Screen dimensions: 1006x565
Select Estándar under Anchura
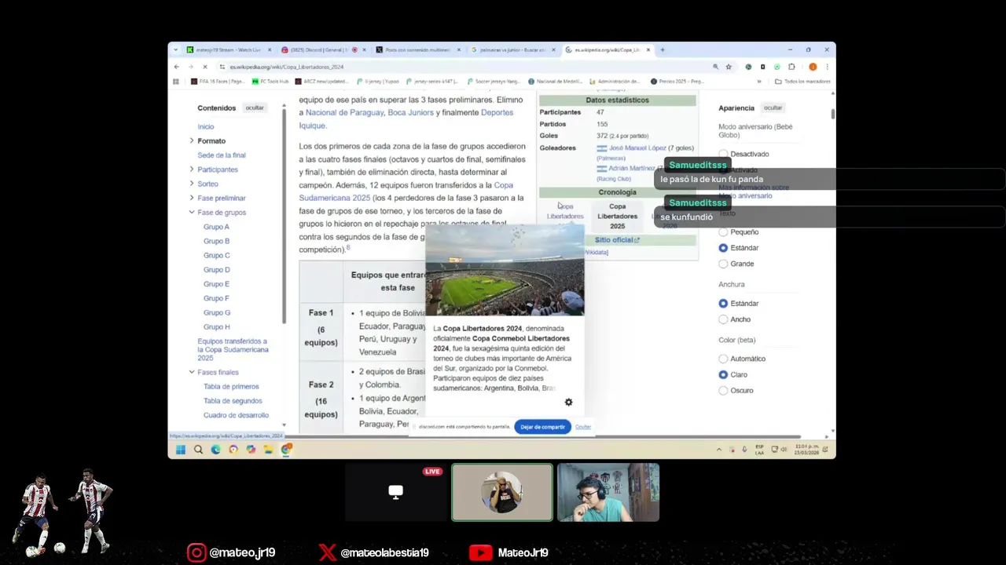pyautogui.click(x=723, y=304)
